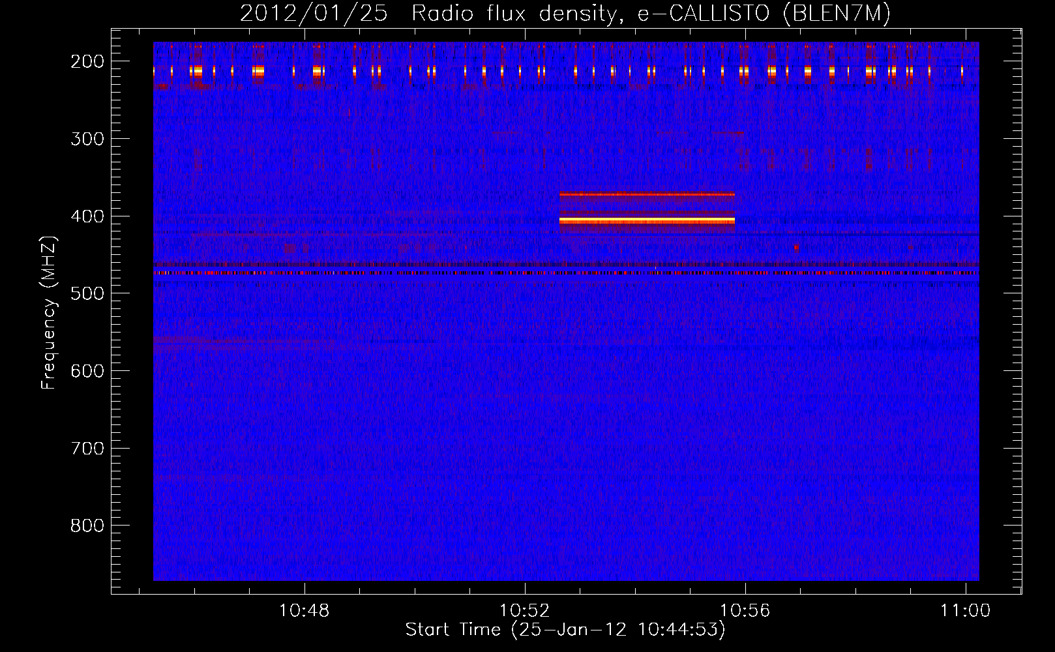The height and width of the screenshot is (652, 1055).
Task: Click the thin red emission line near 372 MHz
Action: click(x=647, y=194)
